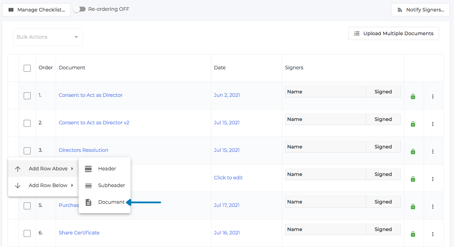The height and width of the screenshot is (247, 454).
Task: Click the green lock on Share Certificate row
Action: 413,234
